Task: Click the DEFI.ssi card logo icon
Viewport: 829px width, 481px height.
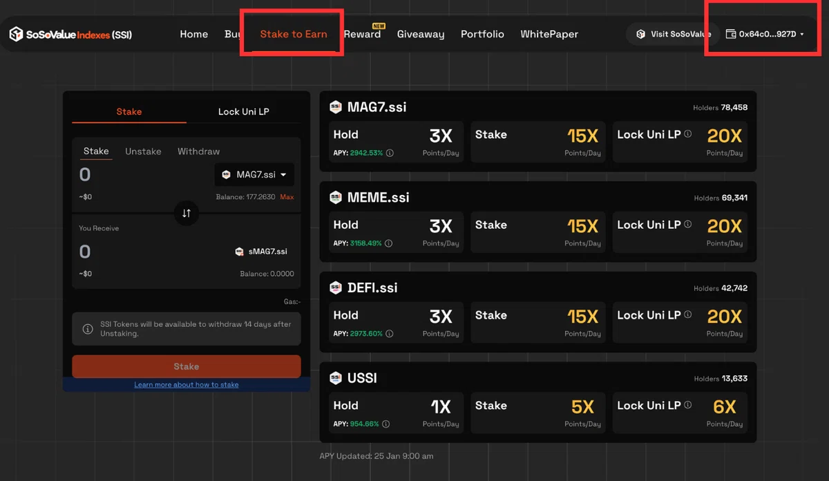Action: 336,287
